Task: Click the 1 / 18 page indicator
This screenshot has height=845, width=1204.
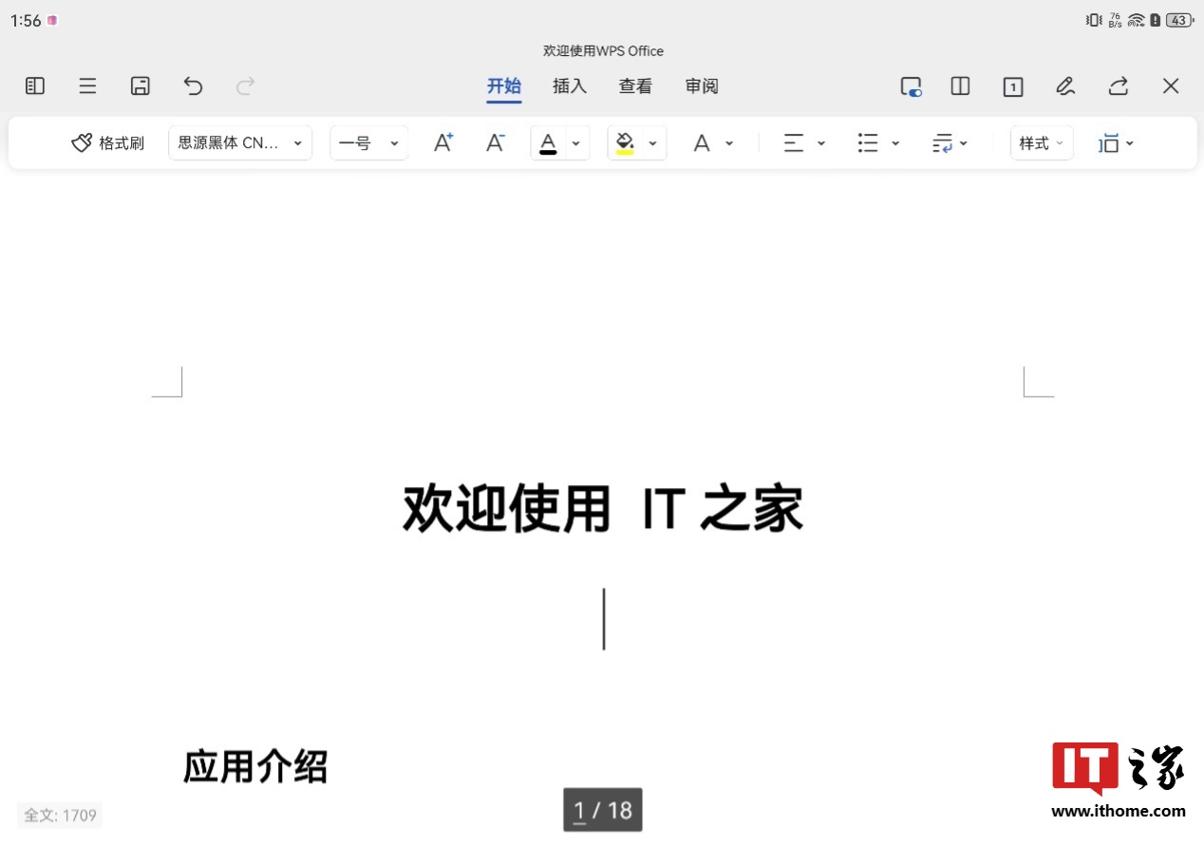Action: tap(602, 810)
